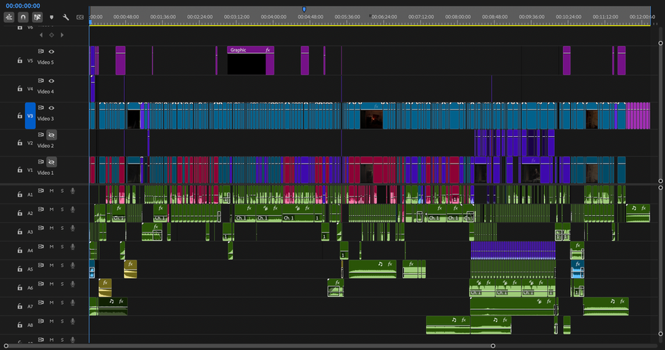Show Video 1 track output

pos(52,162)
